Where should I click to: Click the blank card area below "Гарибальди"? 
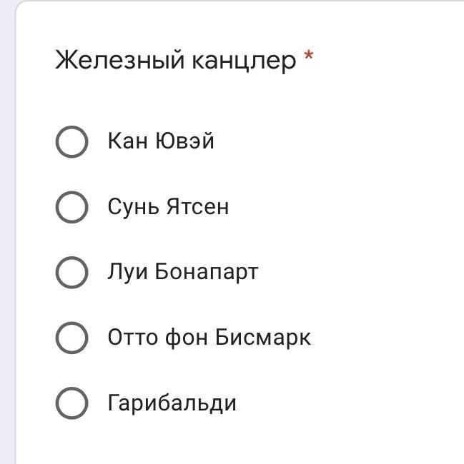pos(236,443)
